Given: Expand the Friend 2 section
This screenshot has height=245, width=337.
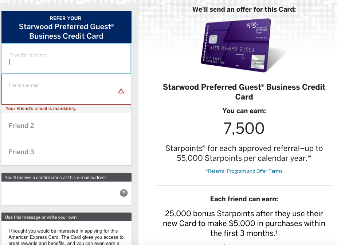Looking at the screenshot, I should point(66,126).
